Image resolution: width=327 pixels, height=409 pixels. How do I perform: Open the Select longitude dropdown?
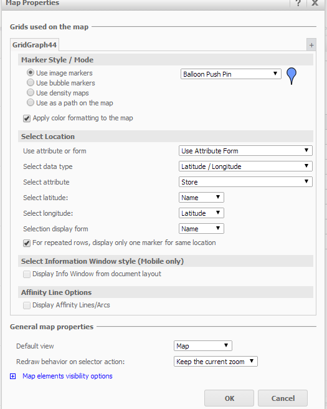[x=201, y=213]
